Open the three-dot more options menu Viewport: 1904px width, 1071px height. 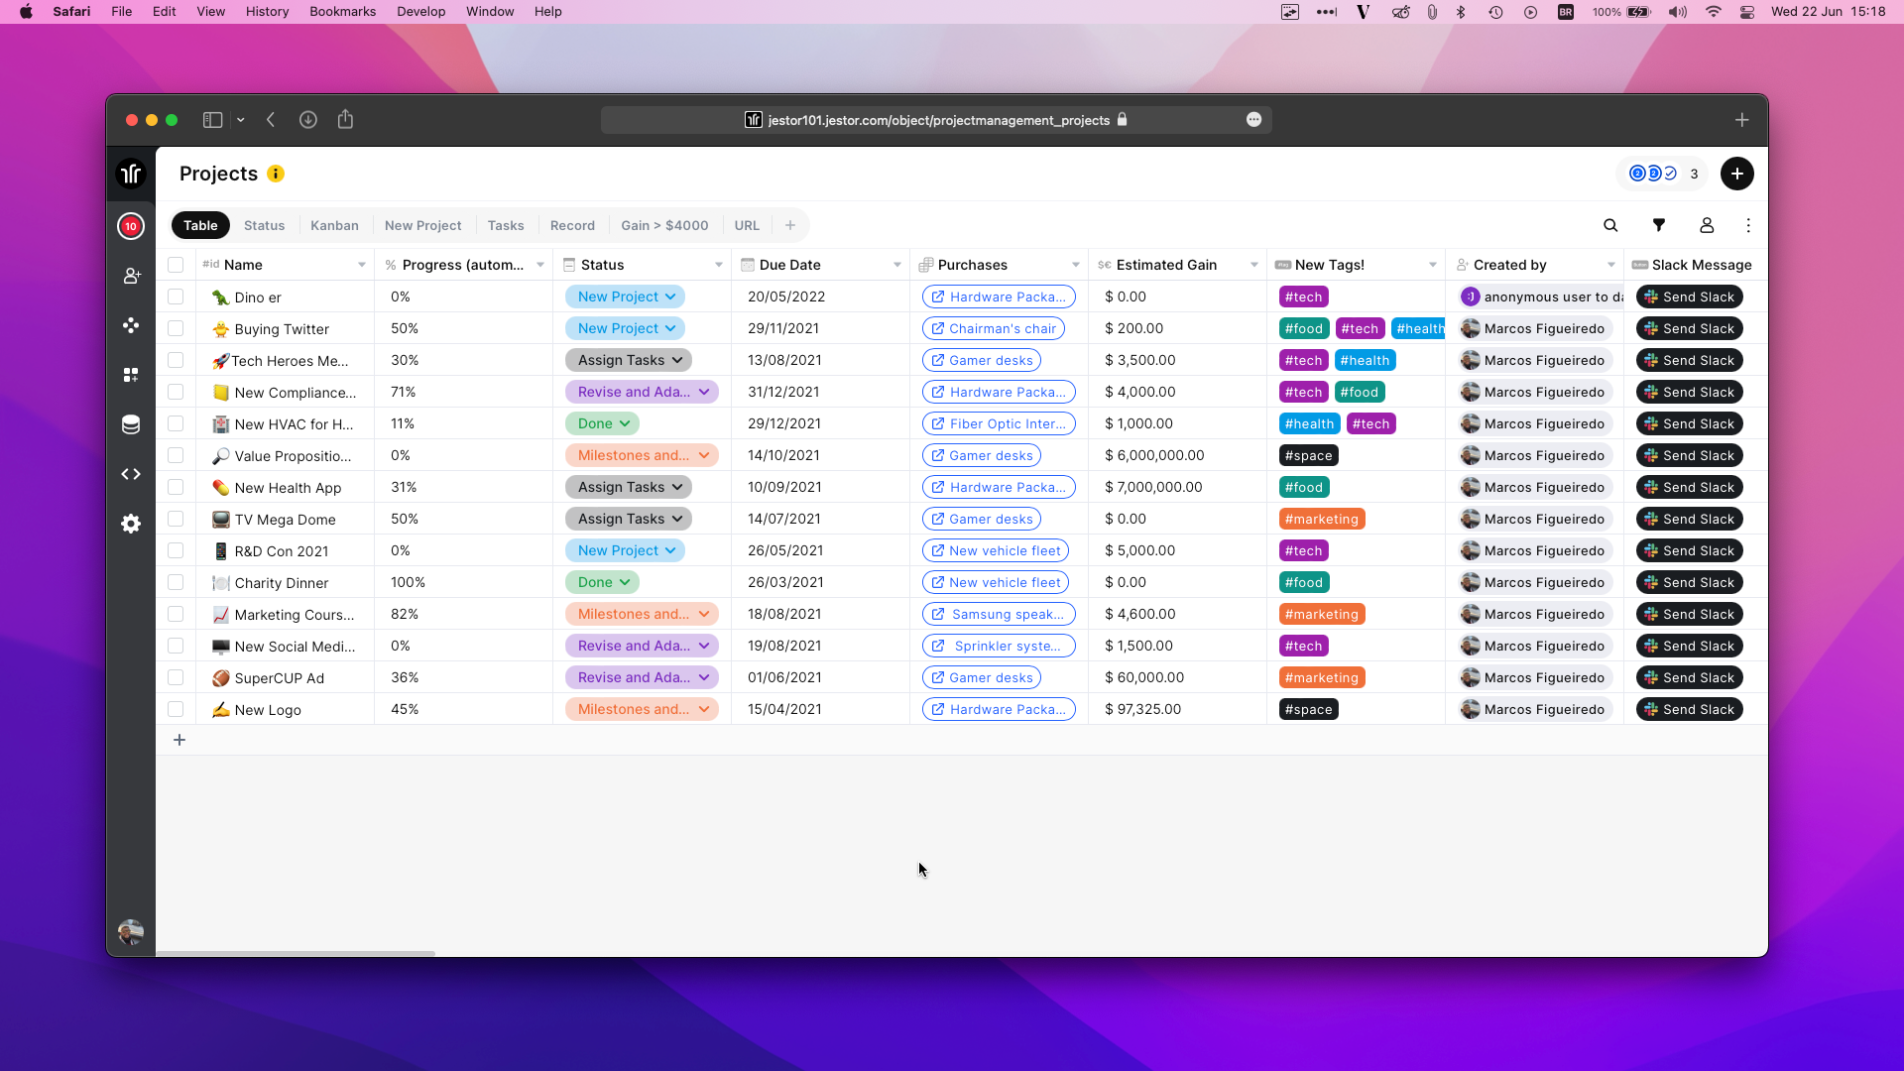pyautogui.click(x=1747, y=225)
